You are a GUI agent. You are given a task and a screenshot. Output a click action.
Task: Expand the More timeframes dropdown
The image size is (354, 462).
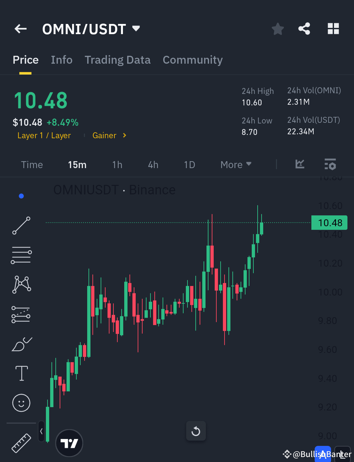(235, 165)
